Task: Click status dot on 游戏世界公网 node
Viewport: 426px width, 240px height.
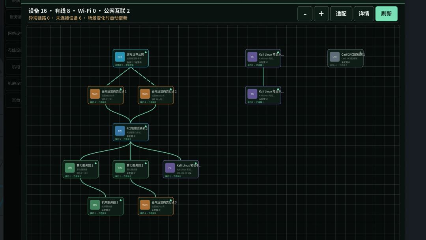Action: coord(146,52)
